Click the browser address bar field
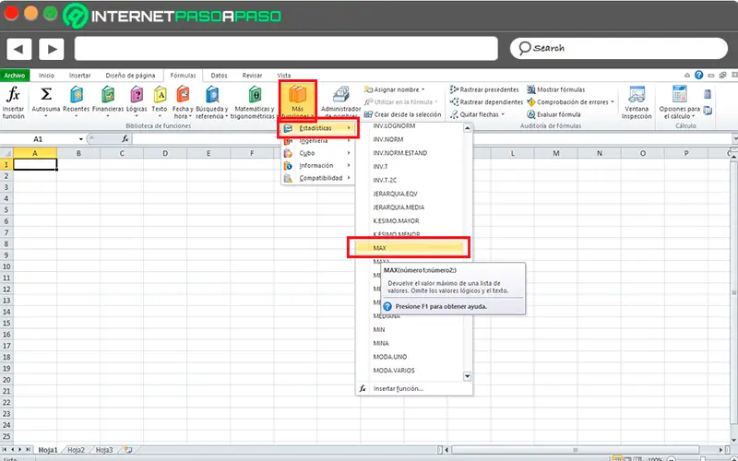 pos(286,49)
